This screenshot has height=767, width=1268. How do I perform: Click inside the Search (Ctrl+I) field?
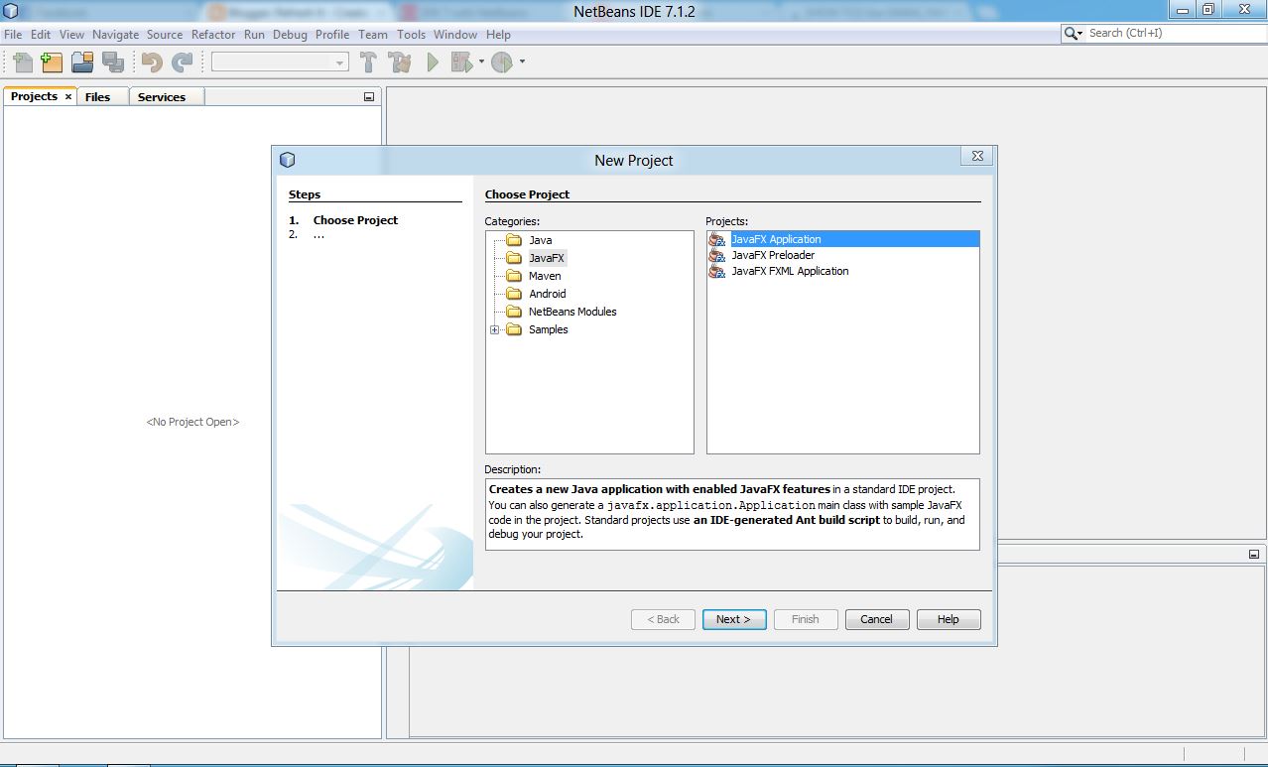[1161, 33]
